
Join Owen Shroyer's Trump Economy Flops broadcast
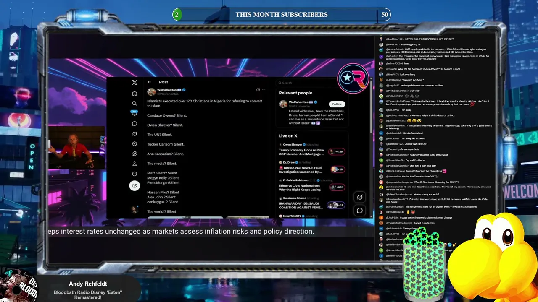[302, 152]
